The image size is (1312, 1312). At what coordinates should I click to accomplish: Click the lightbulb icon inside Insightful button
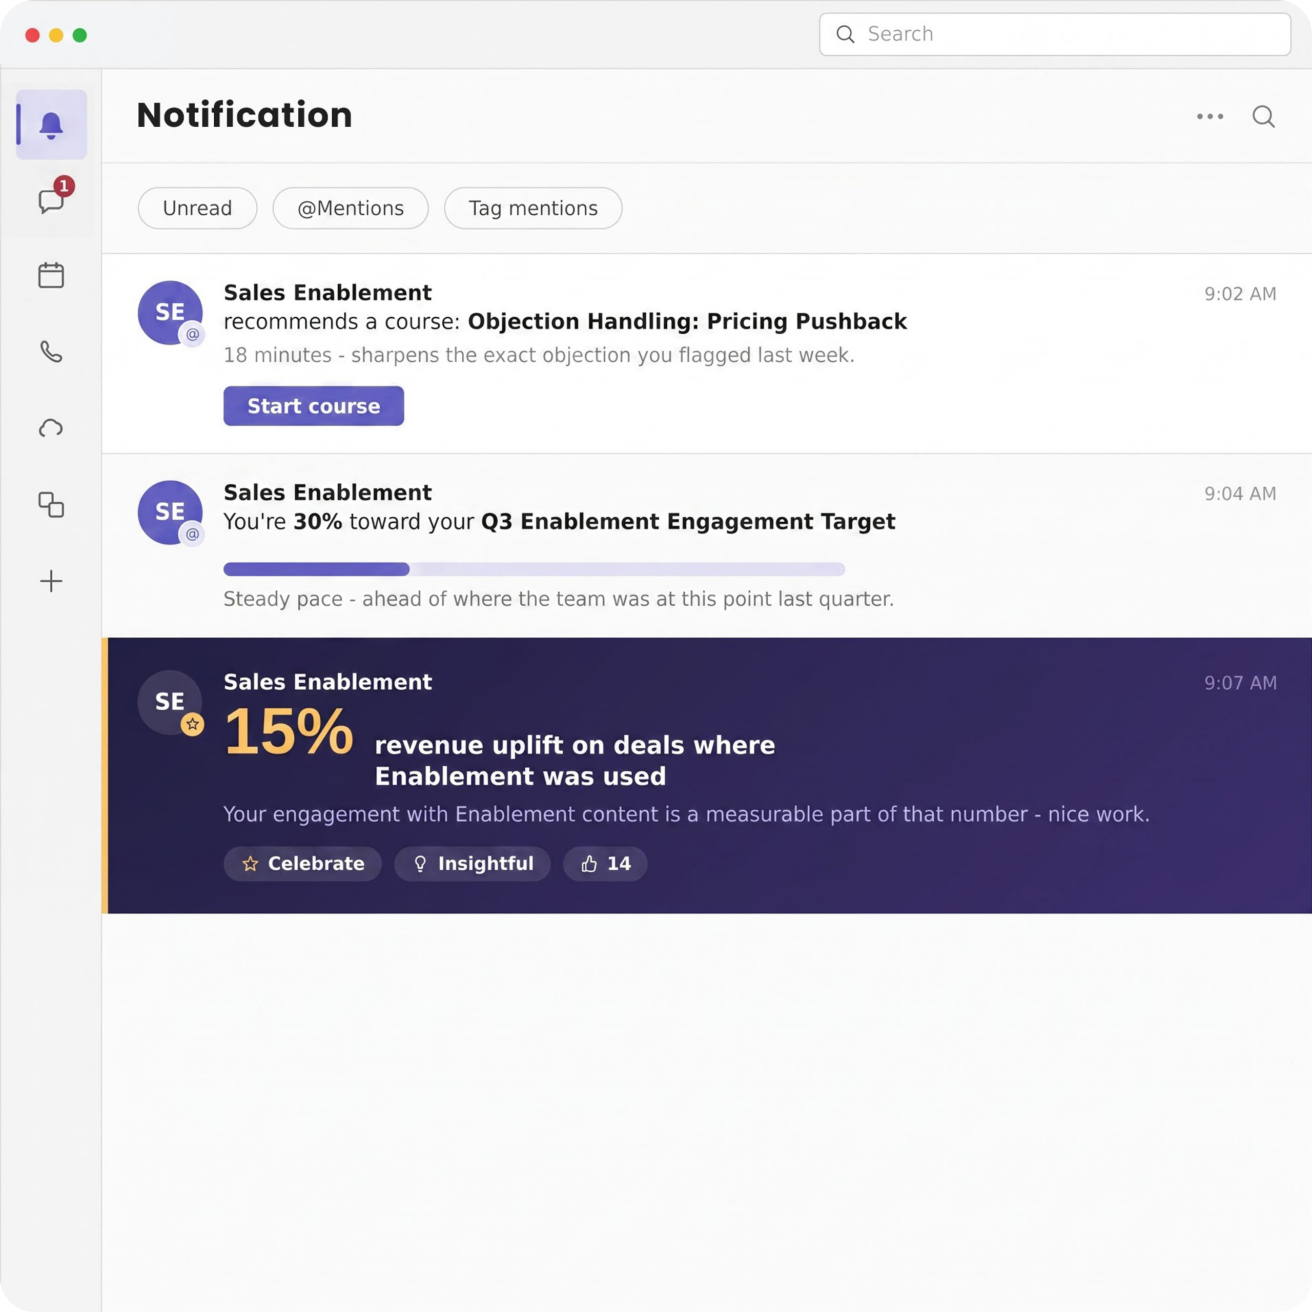click(420, 864)
